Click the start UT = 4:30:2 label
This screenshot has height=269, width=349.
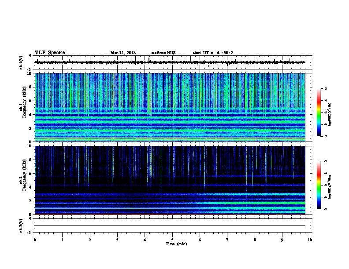[x=213, y=53]
